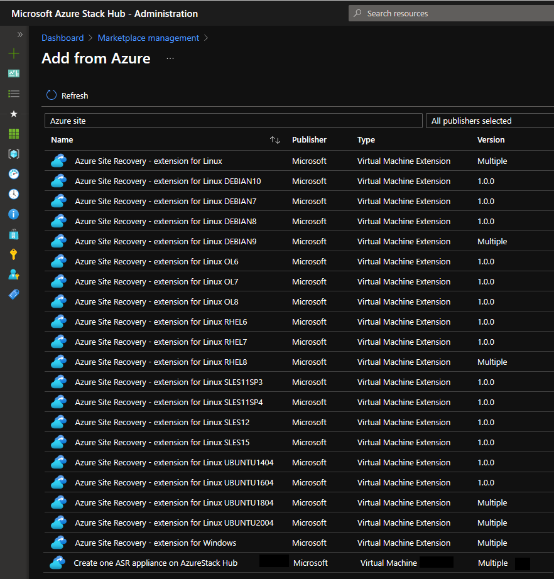
Task: Click the blue clock Recent icon in sidebar
Action: tap(14, 194)
